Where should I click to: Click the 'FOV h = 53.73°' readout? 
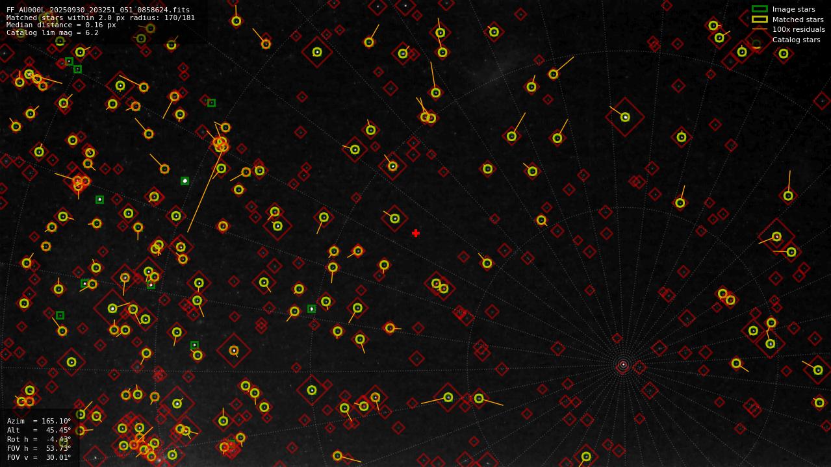pos(39,448)
